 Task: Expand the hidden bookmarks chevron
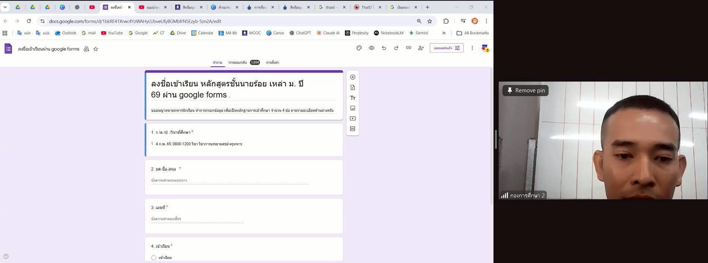[x=444, y=33]
